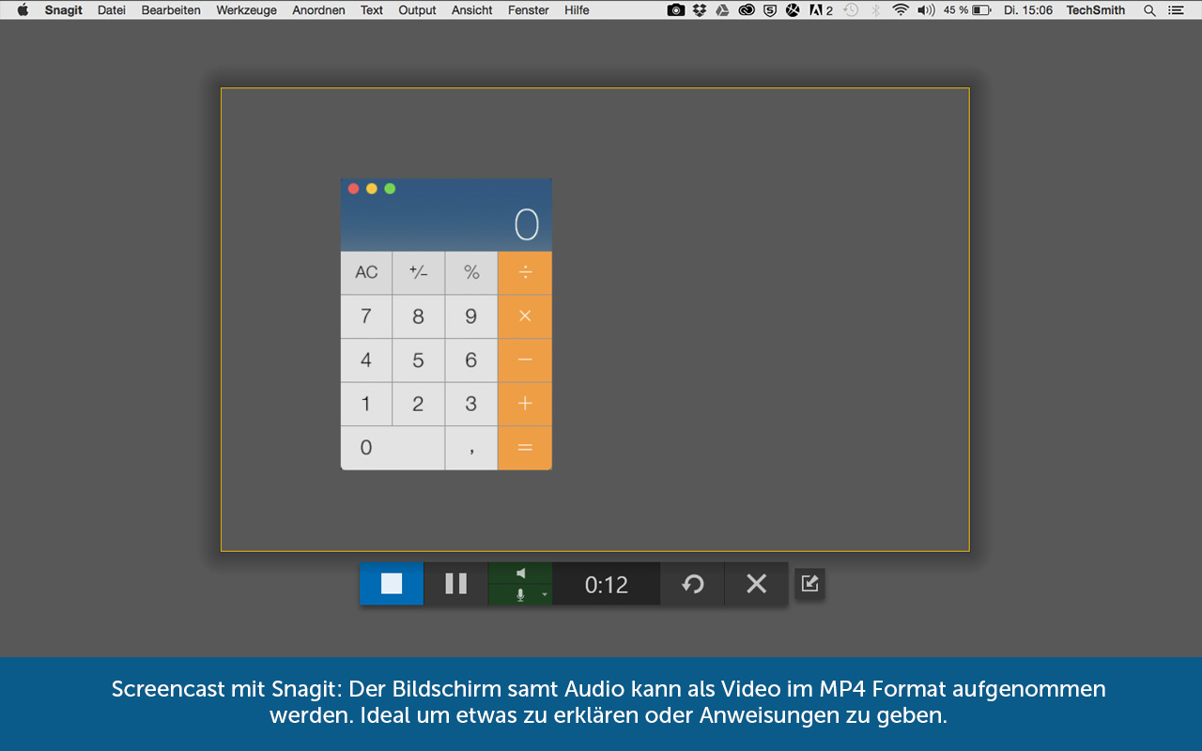Click the 0:12 recording timer display
The width and height of the screenshot is (1202, 751).
(606, 585)
